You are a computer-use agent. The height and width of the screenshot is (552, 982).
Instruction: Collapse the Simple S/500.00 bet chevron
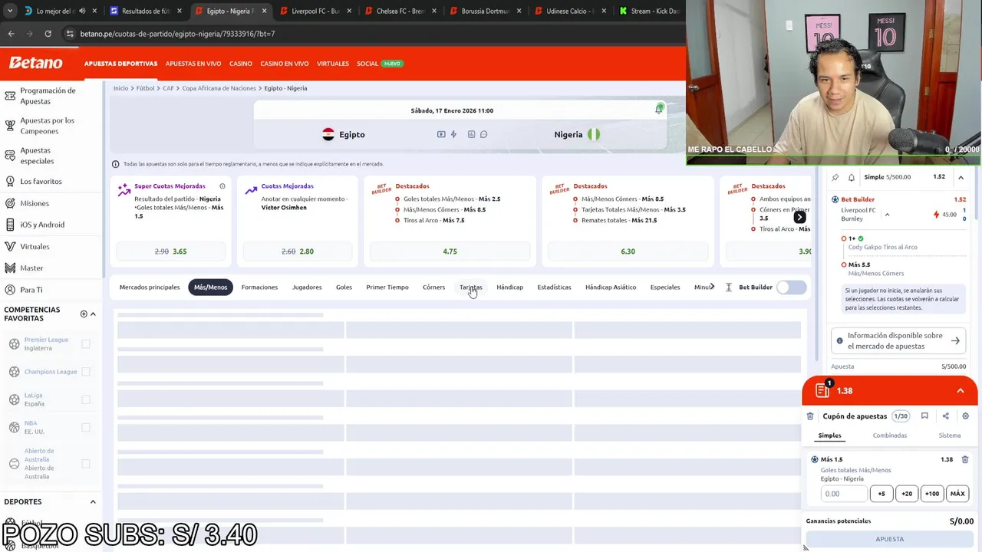(961, 177)
